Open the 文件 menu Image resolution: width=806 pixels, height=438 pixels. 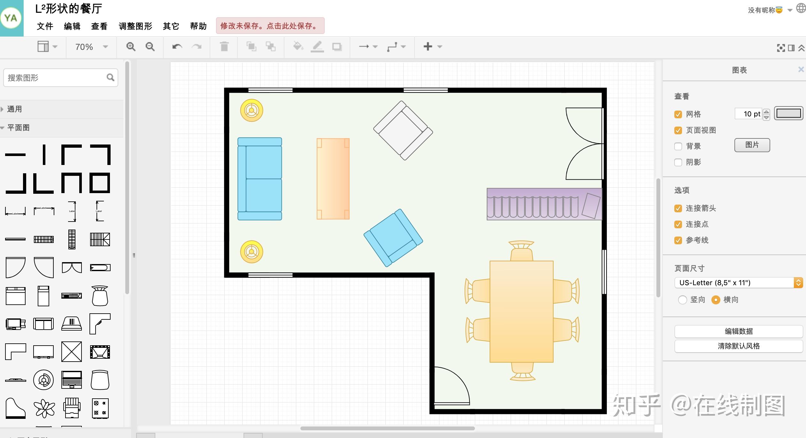pyautogui.click(x=45, y=26)
